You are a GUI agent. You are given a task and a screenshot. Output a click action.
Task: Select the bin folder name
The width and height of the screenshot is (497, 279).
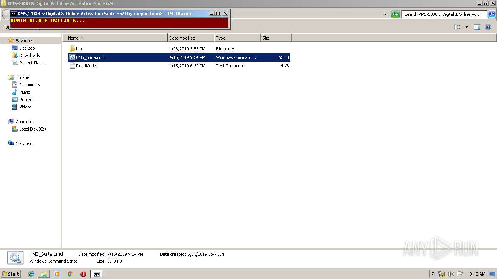coord(79,49)
